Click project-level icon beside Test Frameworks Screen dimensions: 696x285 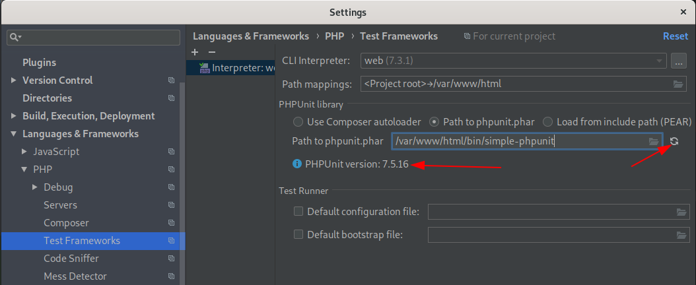point(171,241)
